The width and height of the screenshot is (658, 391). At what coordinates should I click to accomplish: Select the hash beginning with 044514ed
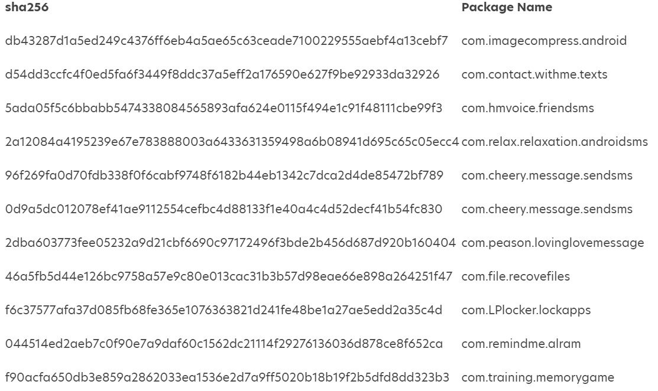[x=223, y=344]
